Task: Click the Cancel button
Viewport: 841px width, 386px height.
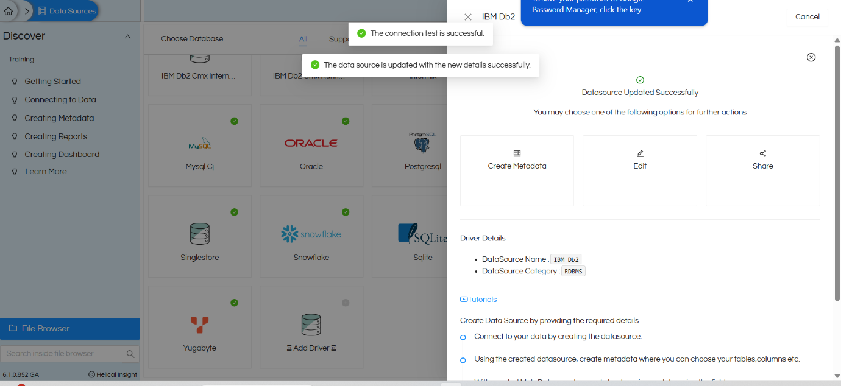Action: tap(807, 17)
